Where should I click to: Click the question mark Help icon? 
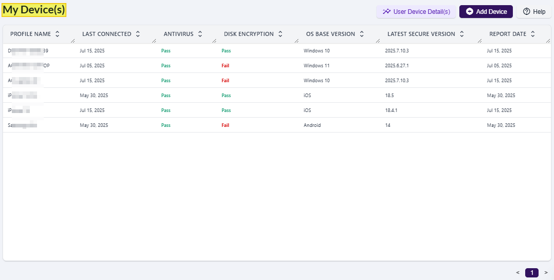[526, 11]
